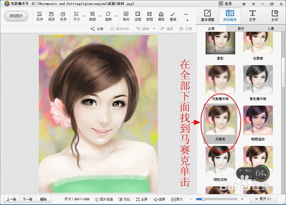Apply the 褪色旧相 effect thumbnail
Image resolution: width=286 pixels, height=205 pixels.
[x=220, y=161]
